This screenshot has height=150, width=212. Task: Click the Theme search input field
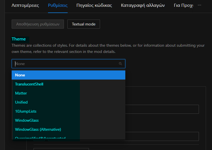coord(68,64)
